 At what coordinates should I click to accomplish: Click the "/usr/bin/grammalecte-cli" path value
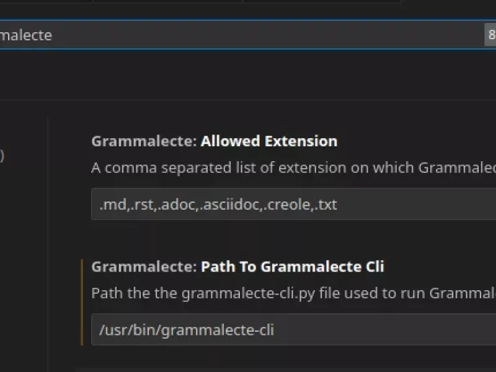point(187,330)
